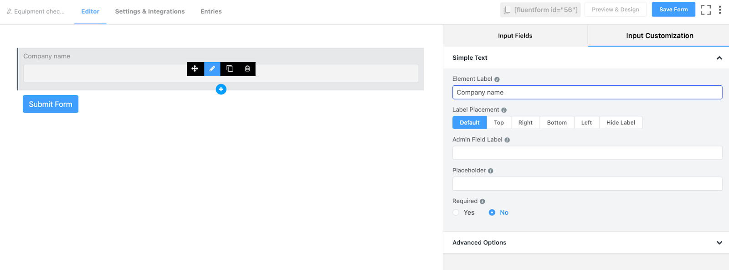Delete the Company name field
The height and width of the screenshot is (270, 729).
(x=247, y=69)
